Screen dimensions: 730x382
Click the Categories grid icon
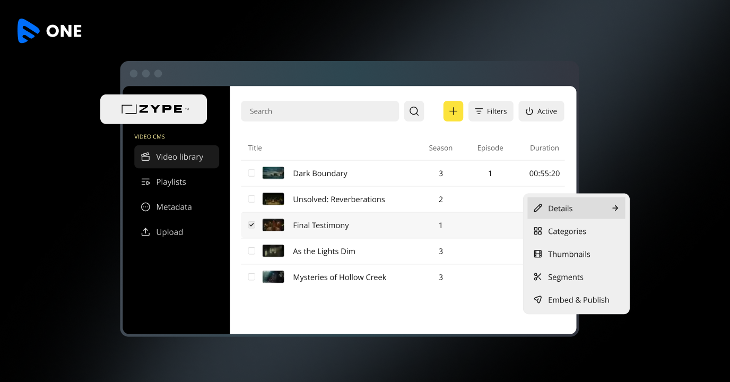coord(538,231)
